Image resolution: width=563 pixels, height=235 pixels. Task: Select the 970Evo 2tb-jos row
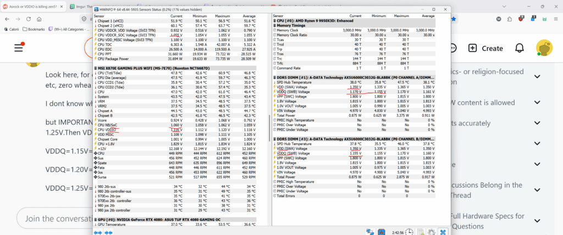(175, 196)
